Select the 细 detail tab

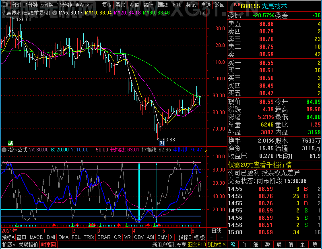[x=256, y=245]
